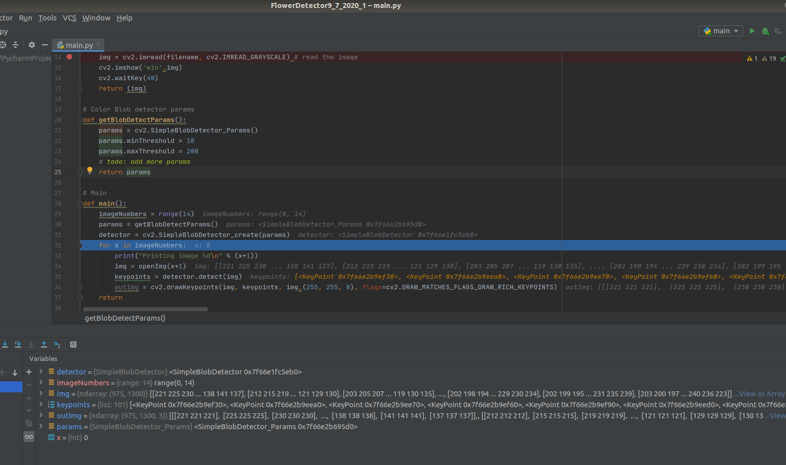Click the Step Out debugger icon

[44, 345]
